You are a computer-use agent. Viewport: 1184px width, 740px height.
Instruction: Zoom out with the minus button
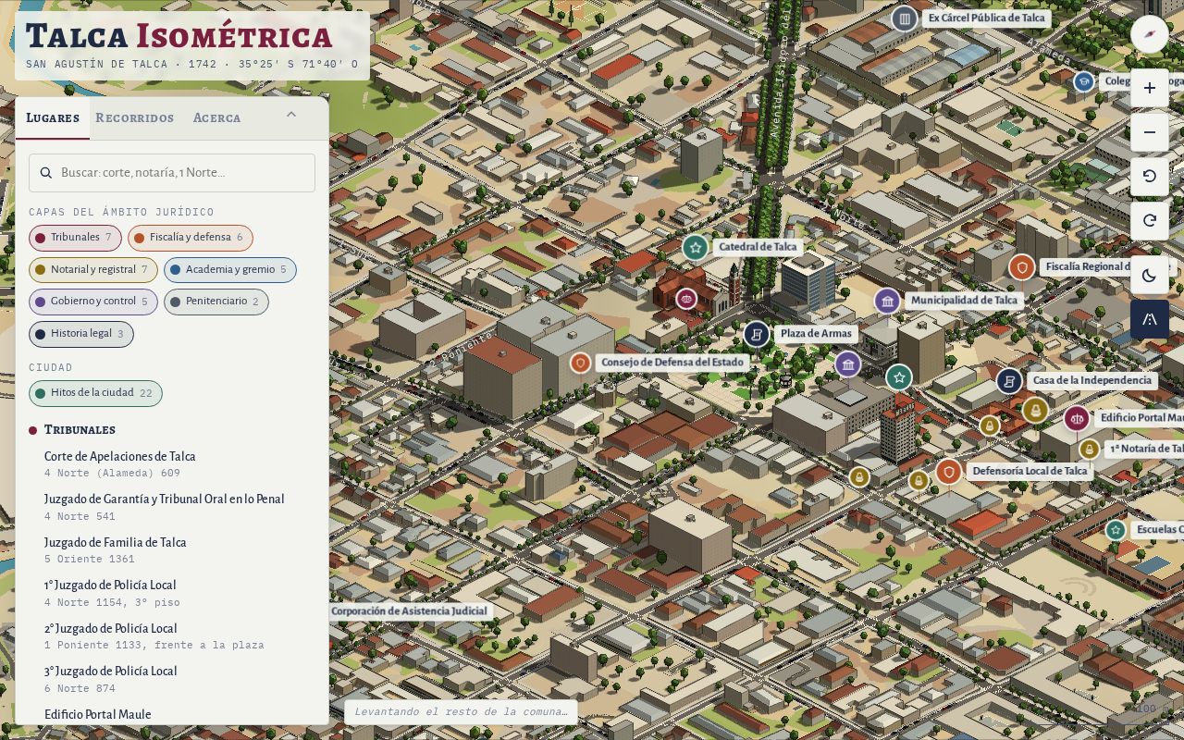coord(1150,132)
